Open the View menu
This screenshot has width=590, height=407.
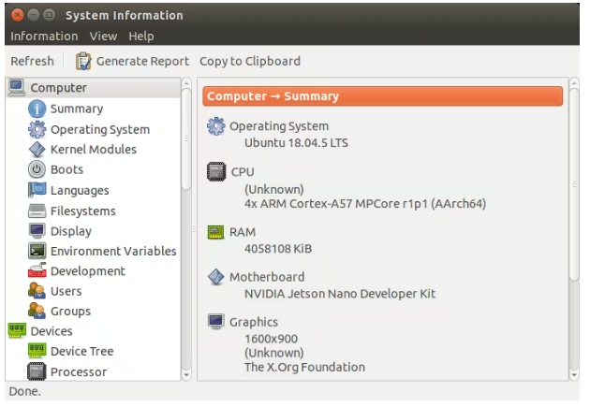point(103,36)
